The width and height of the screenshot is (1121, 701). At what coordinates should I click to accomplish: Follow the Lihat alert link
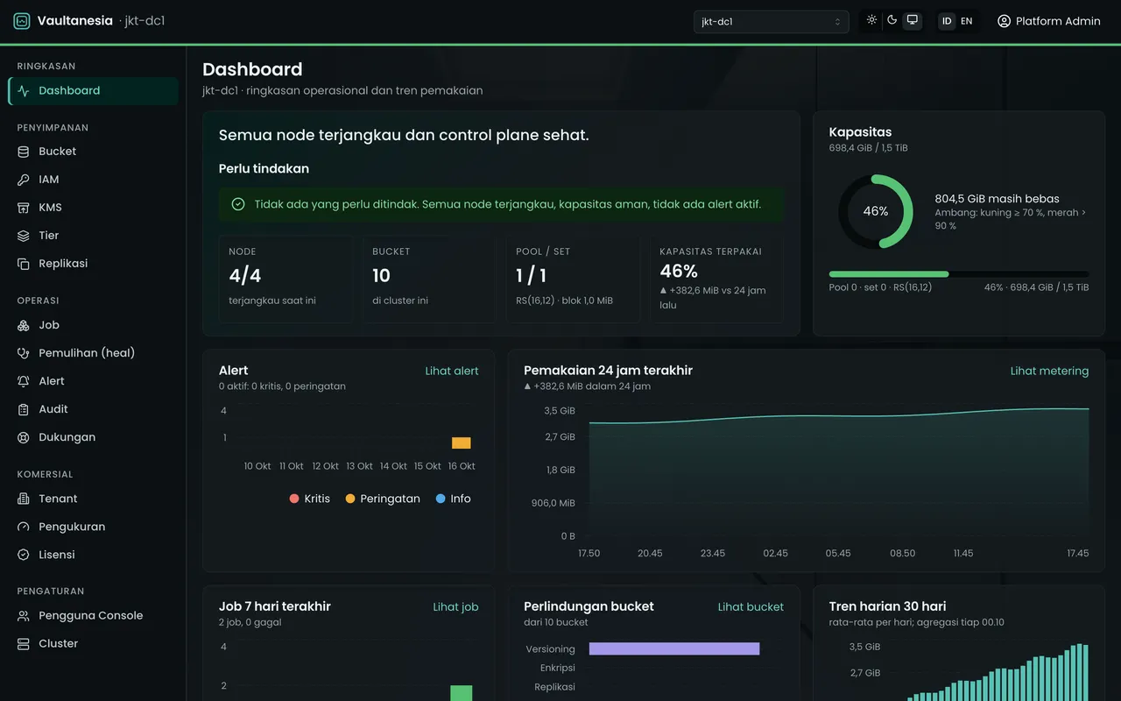pyautogui.click(x=452, y=371)
